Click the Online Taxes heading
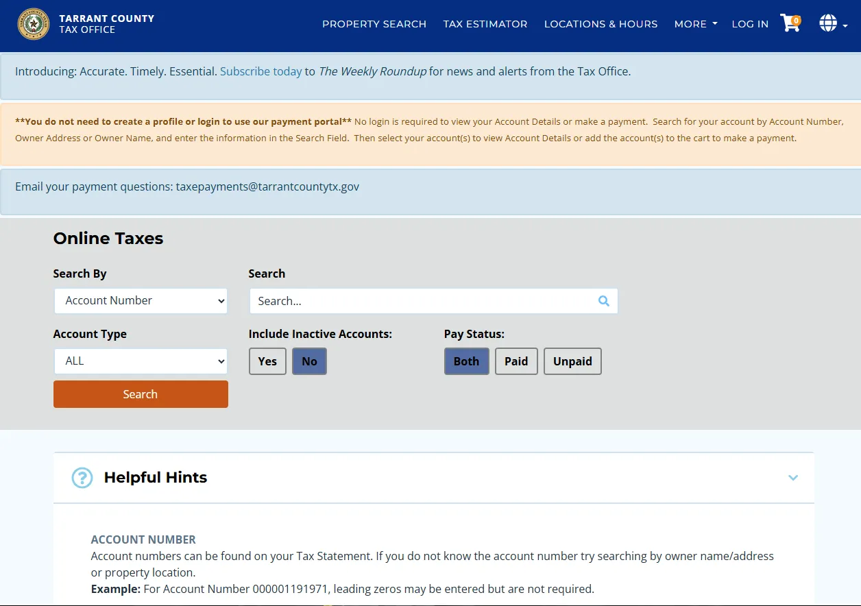Image resolution: width=861 pixels, height=606 pixels. click(108, 239)
